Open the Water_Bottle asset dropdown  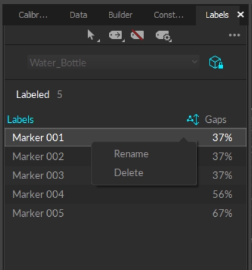(113, 62)
